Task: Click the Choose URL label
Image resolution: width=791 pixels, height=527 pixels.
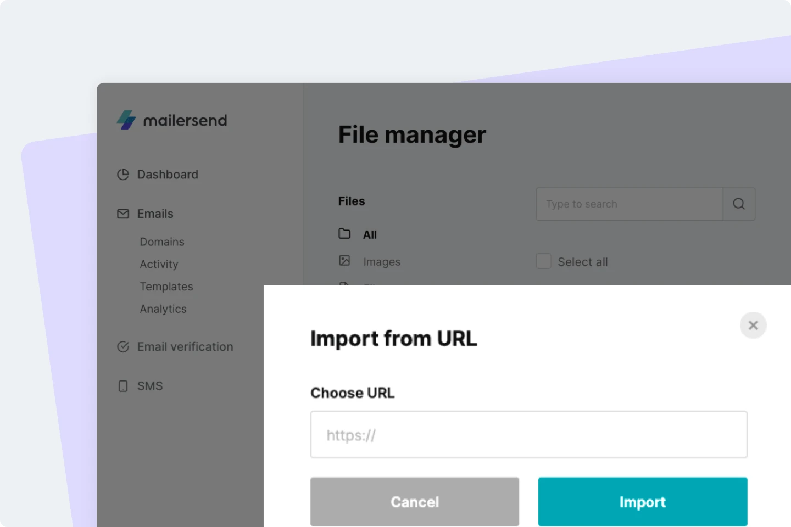Action: [x=353, y=393]
